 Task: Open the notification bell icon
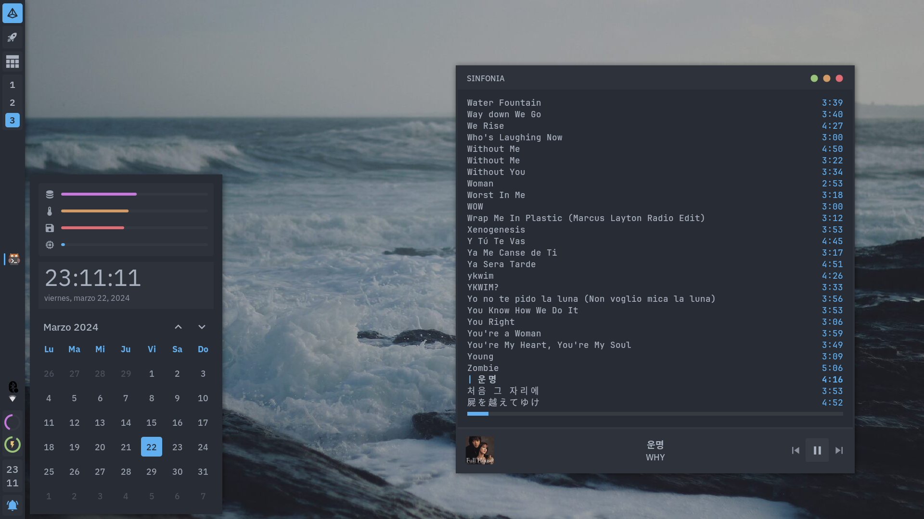13,505
